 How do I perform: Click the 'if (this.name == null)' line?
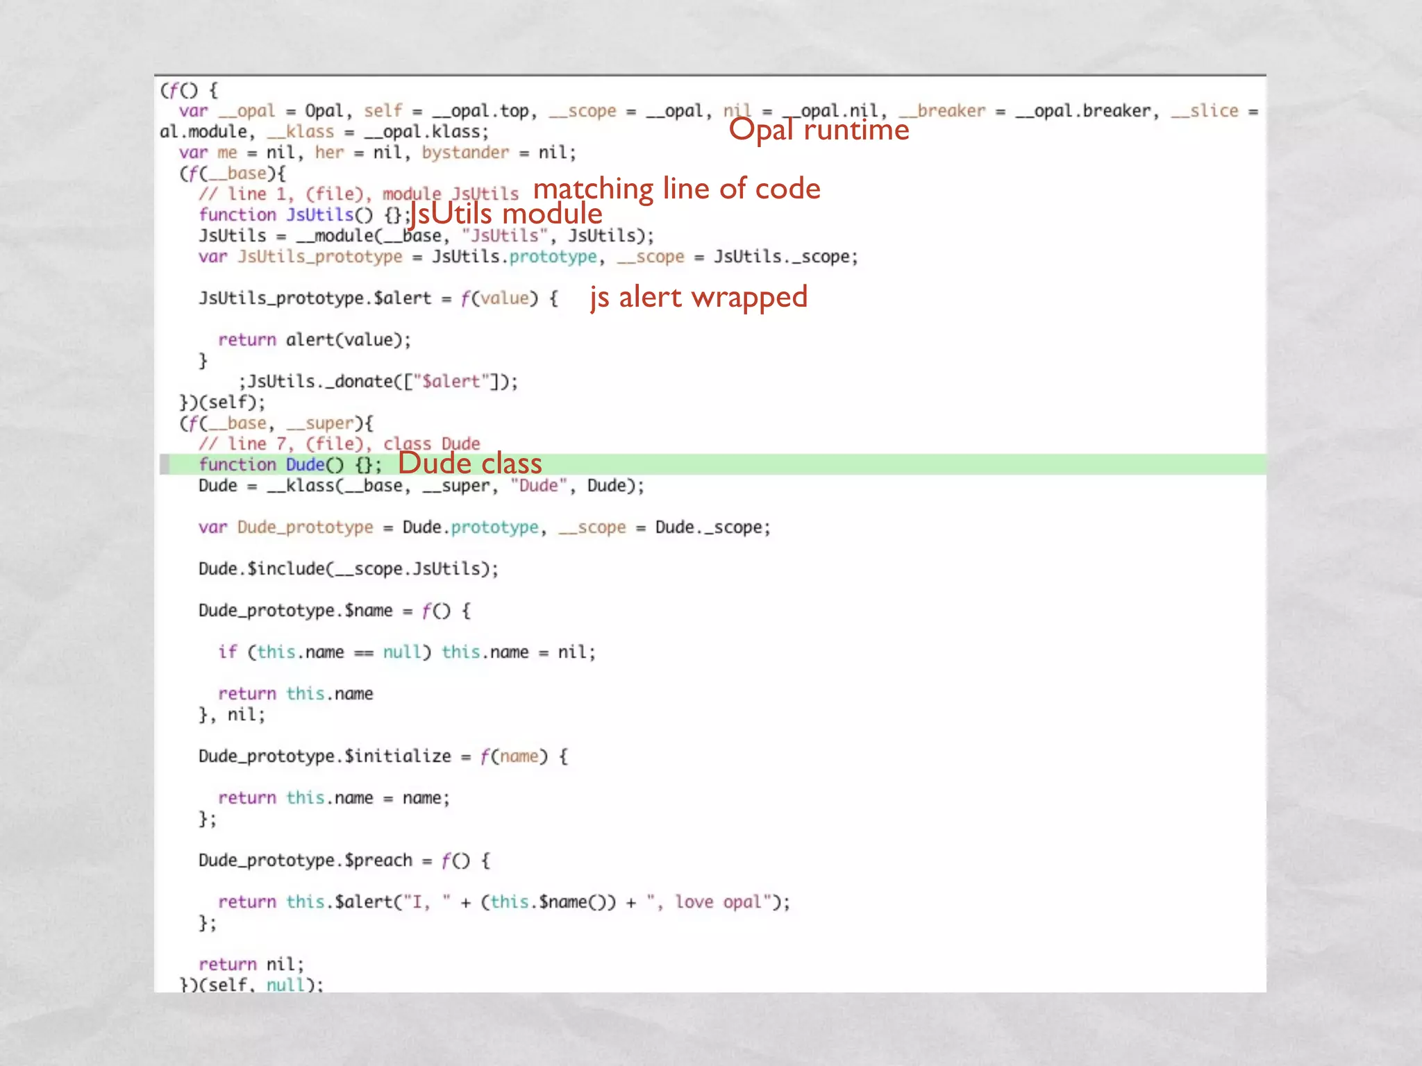click(407, 652)
